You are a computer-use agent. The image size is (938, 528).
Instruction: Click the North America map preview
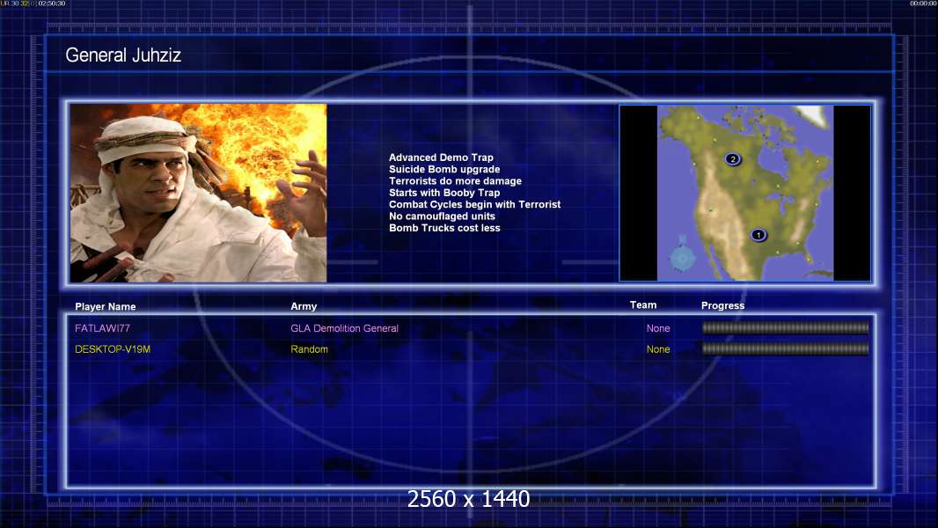pyautogui.click(x=744, y=193)
